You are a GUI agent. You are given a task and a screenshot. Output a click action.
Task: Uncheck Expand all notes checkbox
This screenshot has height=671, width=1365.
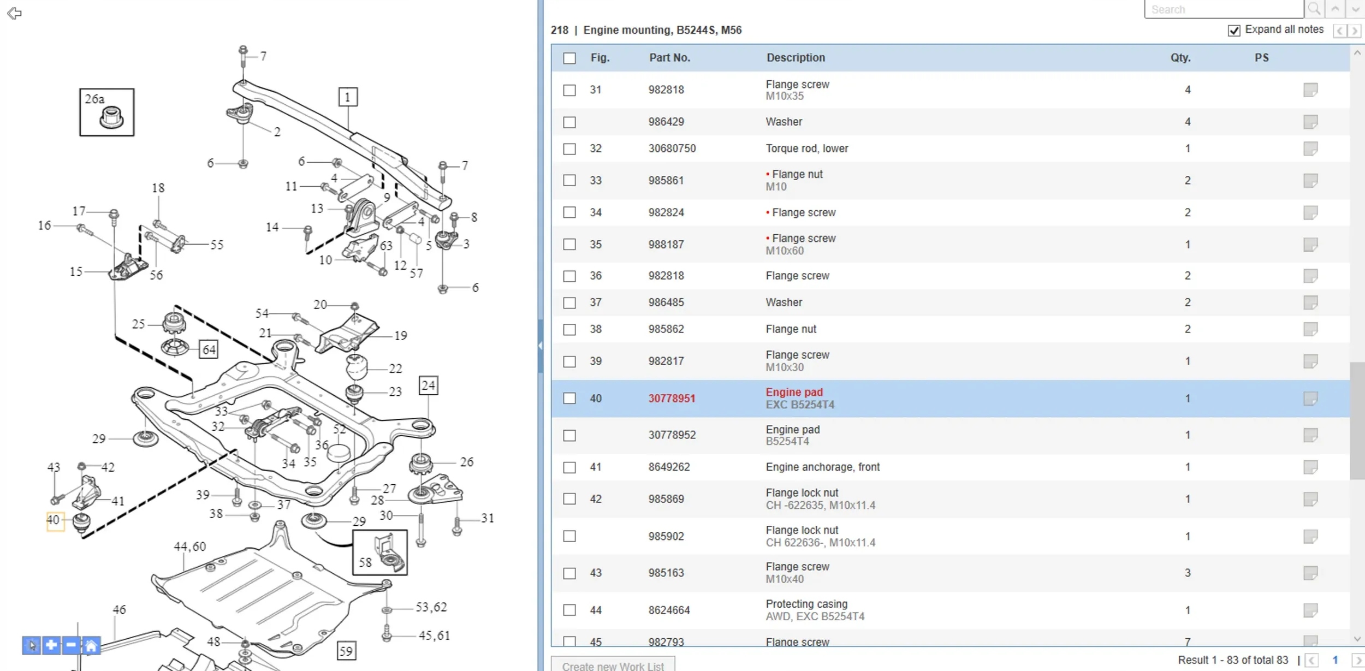point(1234,31)
